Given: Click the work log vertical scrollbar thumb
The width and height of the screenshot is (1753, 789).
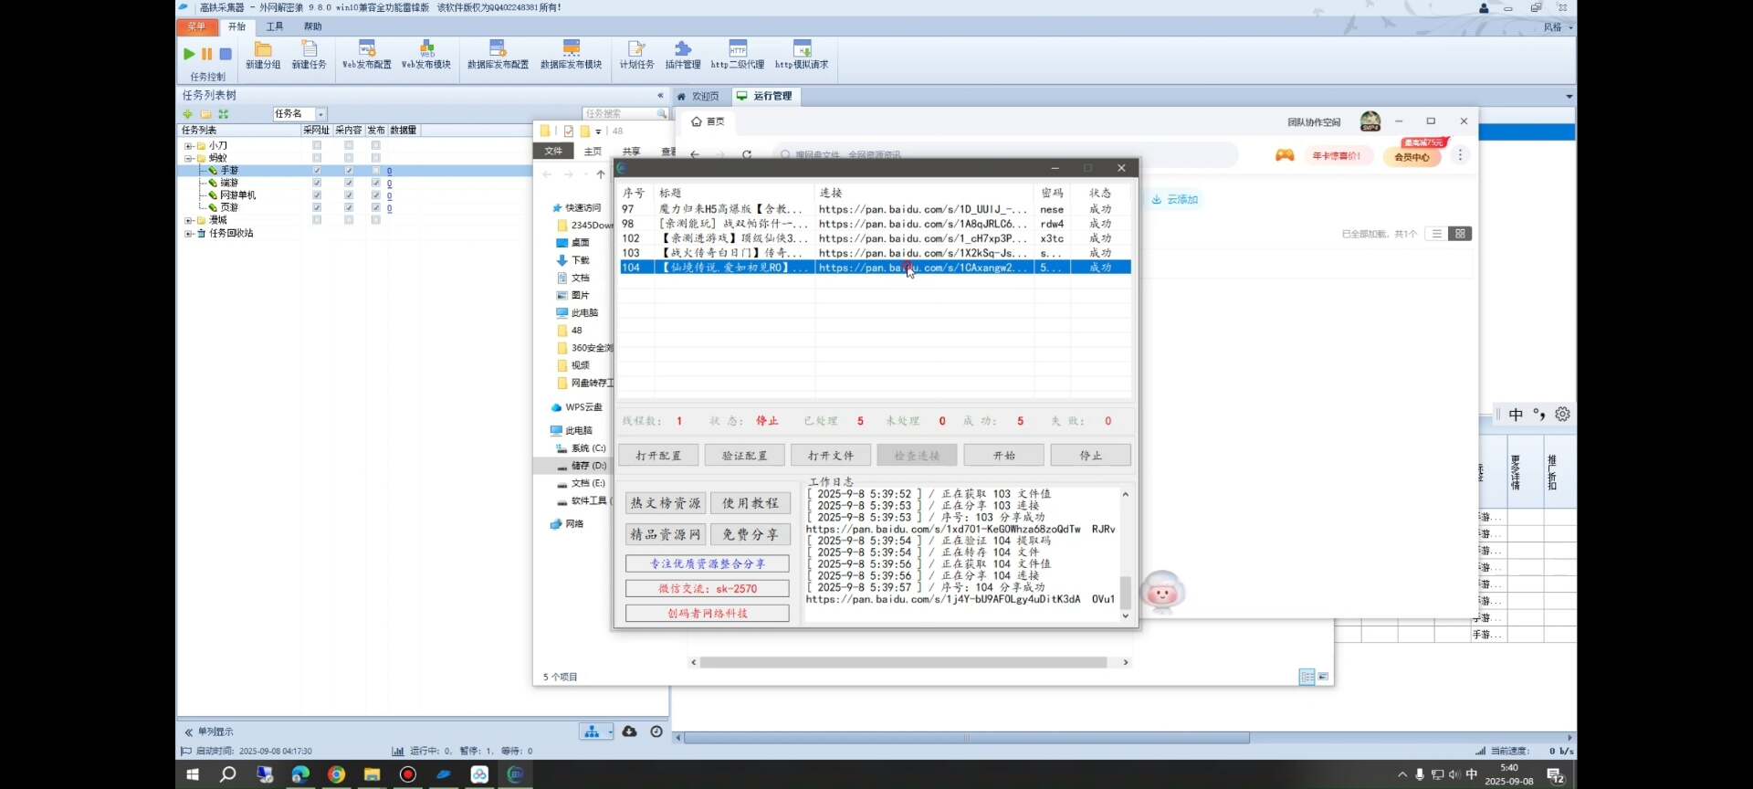Looking at the screenshot, I should pos(1125,592).
